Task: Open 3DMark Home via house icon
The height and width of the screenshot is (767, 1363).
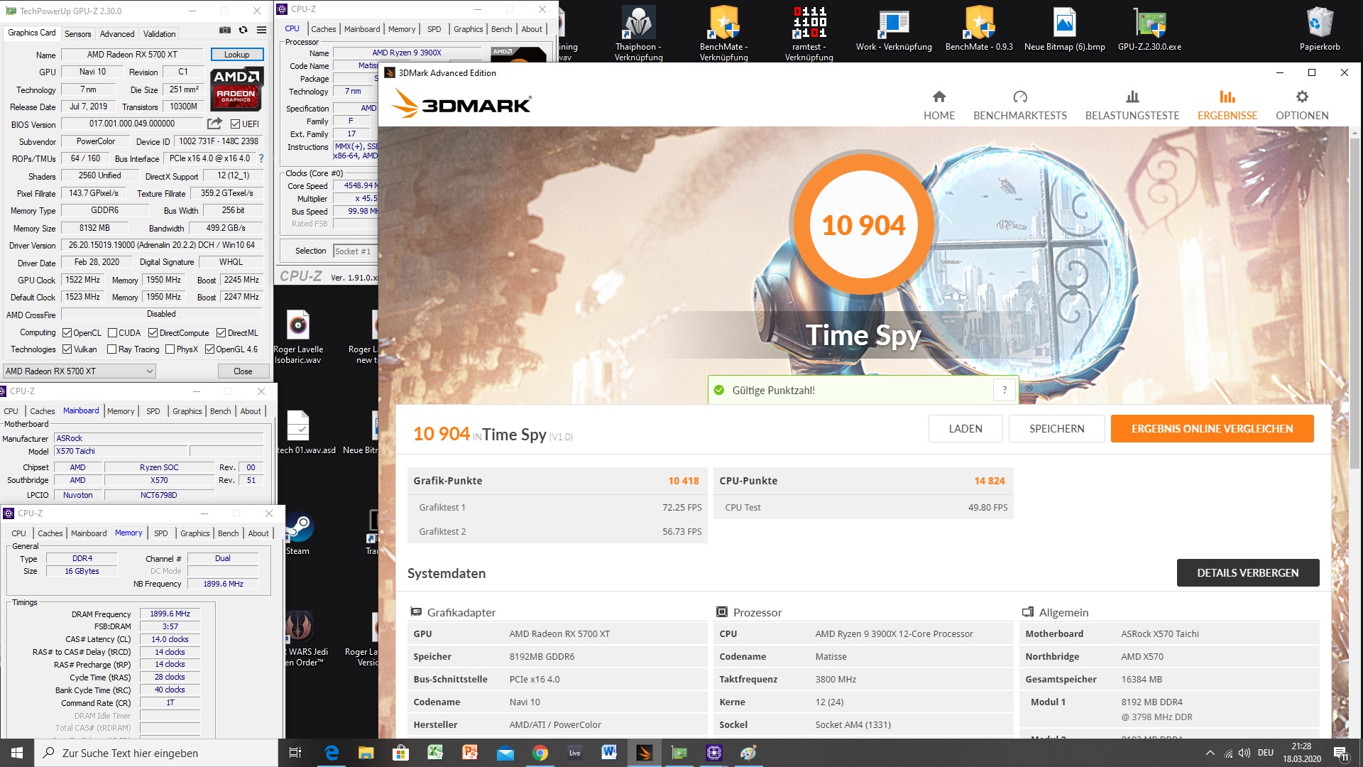Action: click(x=938, y=97)
